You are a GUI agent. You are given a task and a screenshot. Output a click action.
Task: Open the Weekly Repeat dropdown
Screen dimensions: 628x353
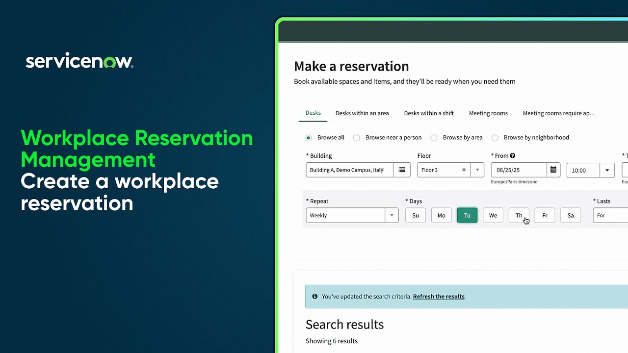pyautogui.click(x=392, y=215)
